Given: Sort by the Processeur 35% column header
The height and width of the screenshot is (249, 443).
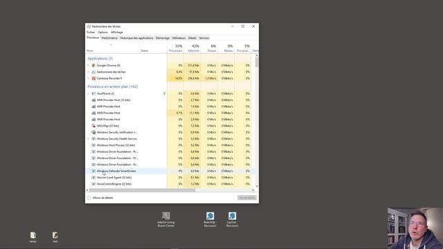Looking at the screenshot, I should tap(175, 48).
